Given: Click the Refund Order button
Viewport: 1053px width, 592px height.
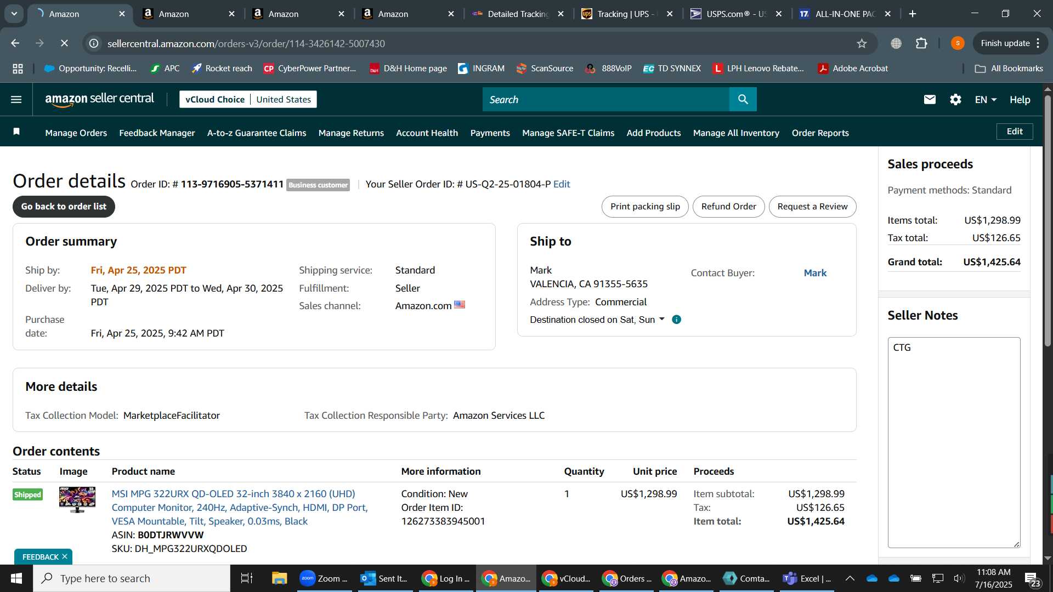Looking at the screenshot, I should click(x=728, y=207).
